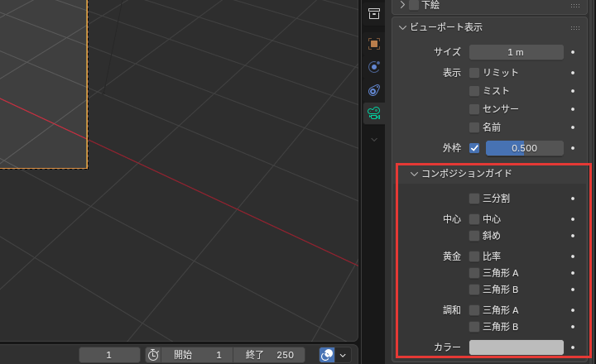Open the Object Constraints properties tab
Image resolution: width=596 pixels, height=364 pixels.
pos(374,90)
